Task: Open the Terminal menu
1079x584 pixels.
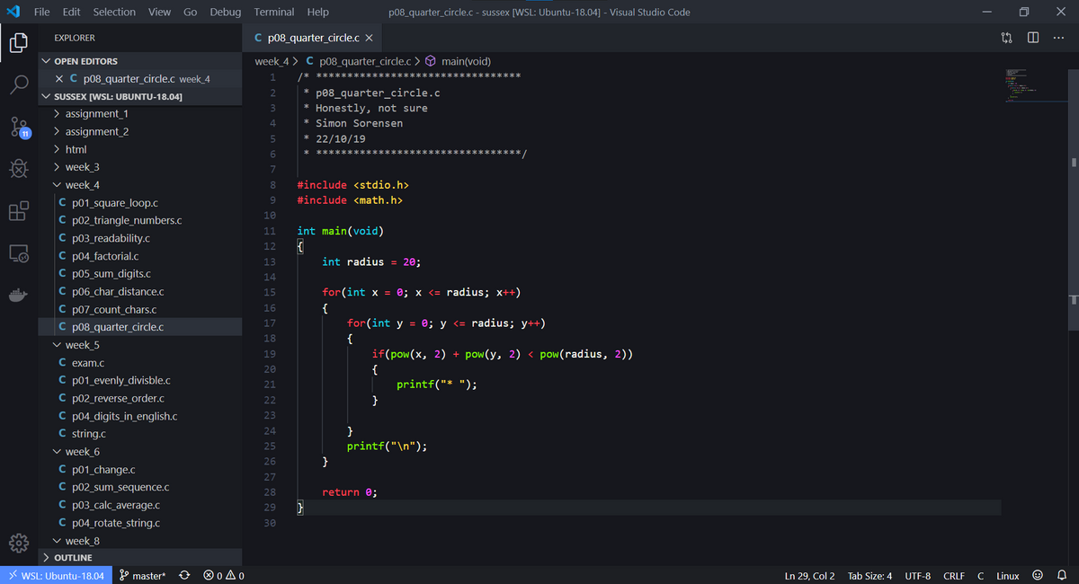Action: (x=273, y=12)
